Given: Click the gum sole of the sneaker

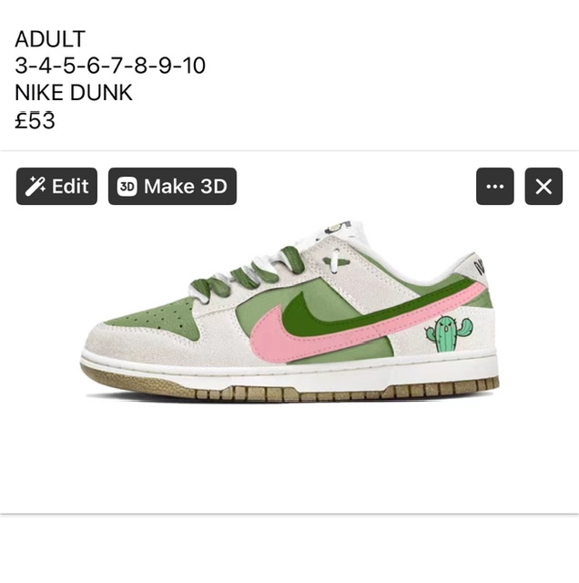Looking at the screenshot, I should [289, 389].
